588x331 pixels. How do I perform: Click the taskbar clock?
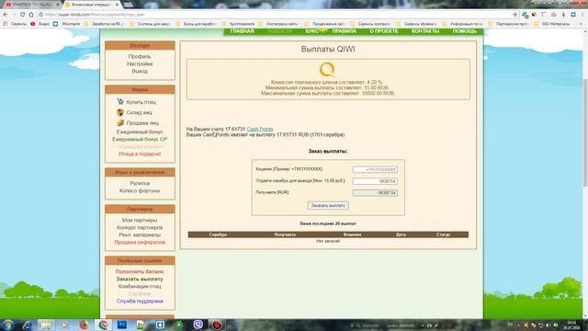click(x=571, y=325)
